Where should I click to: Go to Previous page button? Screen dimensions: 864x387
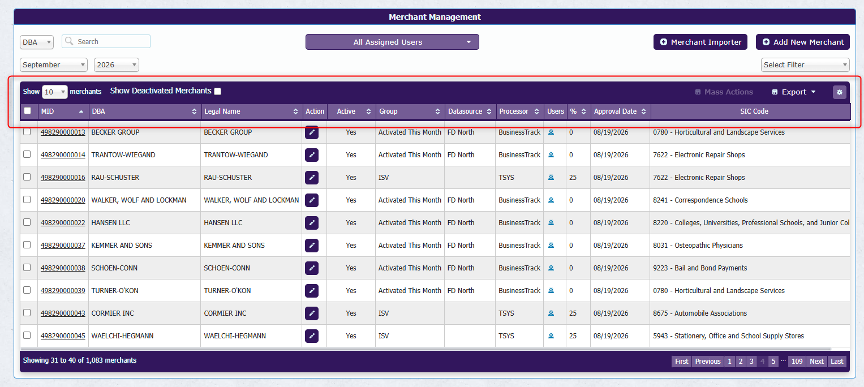[x=708, y=362]
